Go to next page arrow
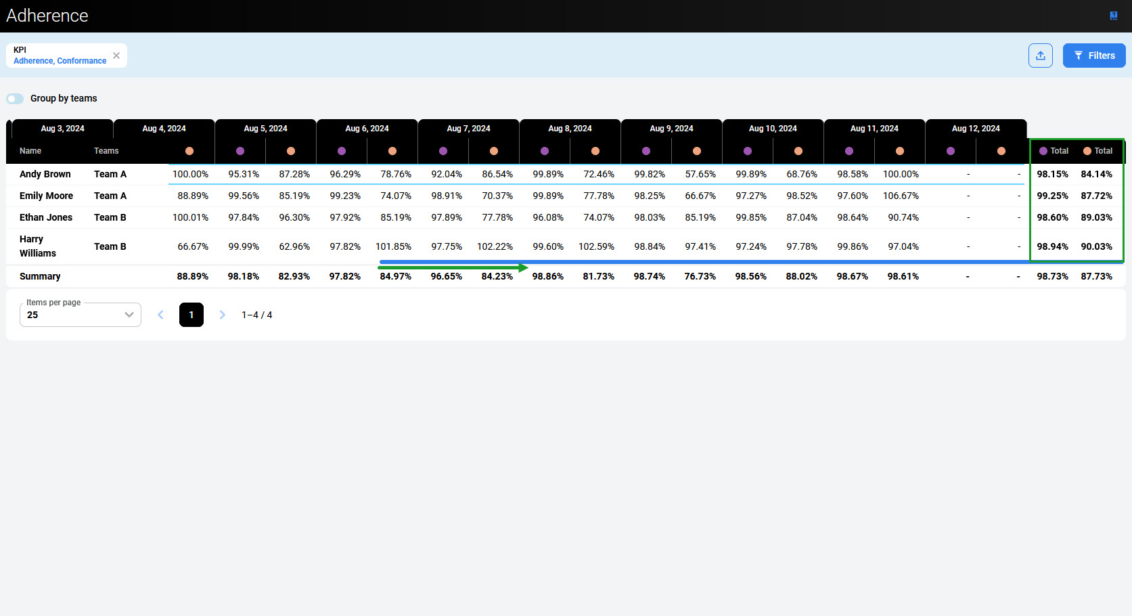This screenshot has height=616, width=1132. click(x=222, y=315)
